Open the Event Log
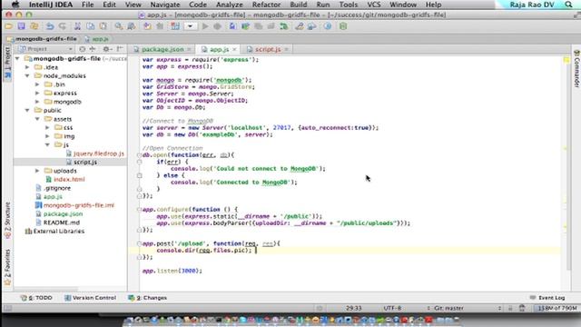 pos(547,298)
